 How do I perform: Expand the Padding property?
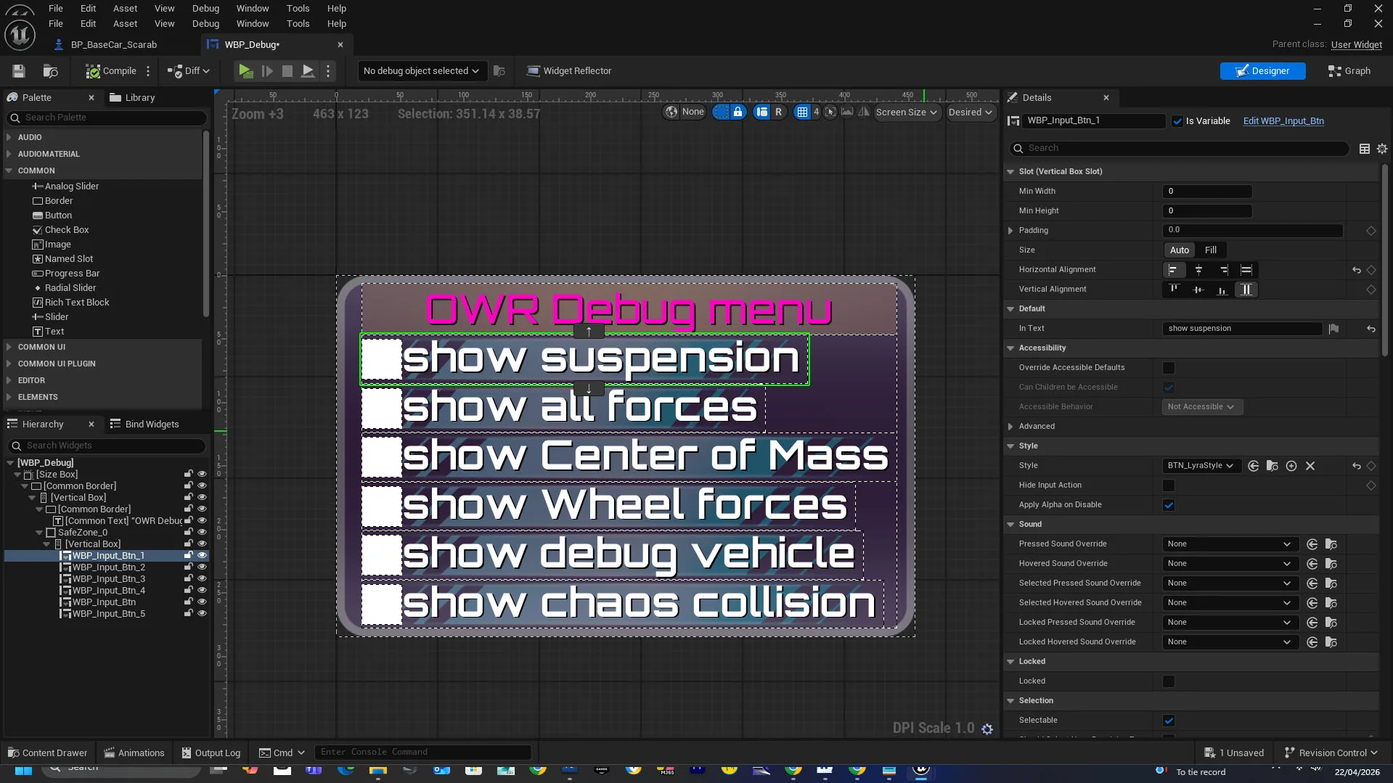tap(1010, 231)
